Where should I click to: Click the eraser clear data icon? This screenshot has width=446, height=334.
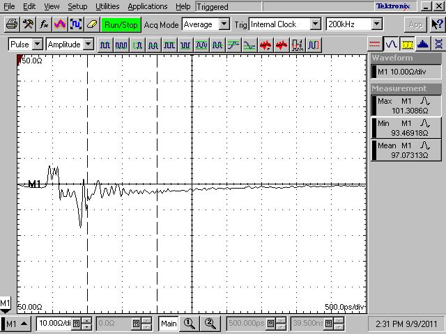click(91, 24)
